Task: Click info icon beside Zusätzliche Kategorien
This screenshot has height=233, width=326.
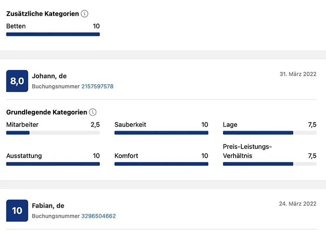Action: [84, 14]
